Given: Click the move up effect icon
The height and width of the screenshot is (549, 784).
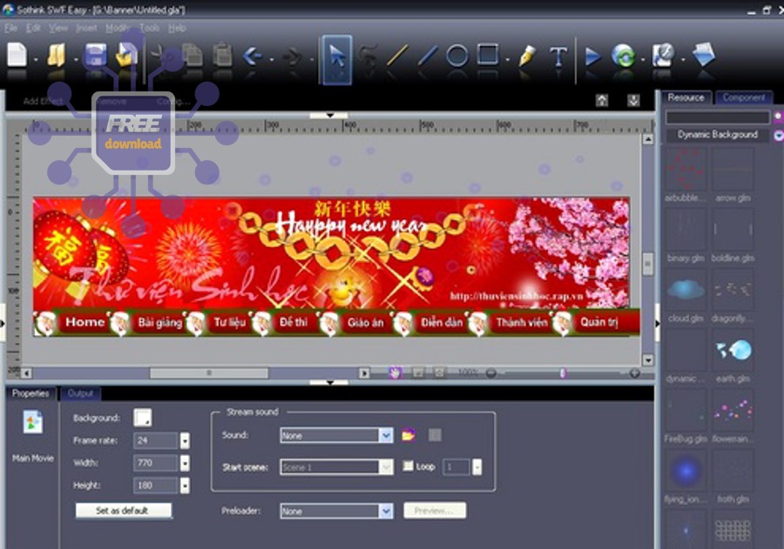Looking at the screenshot, I should [602, 100].
